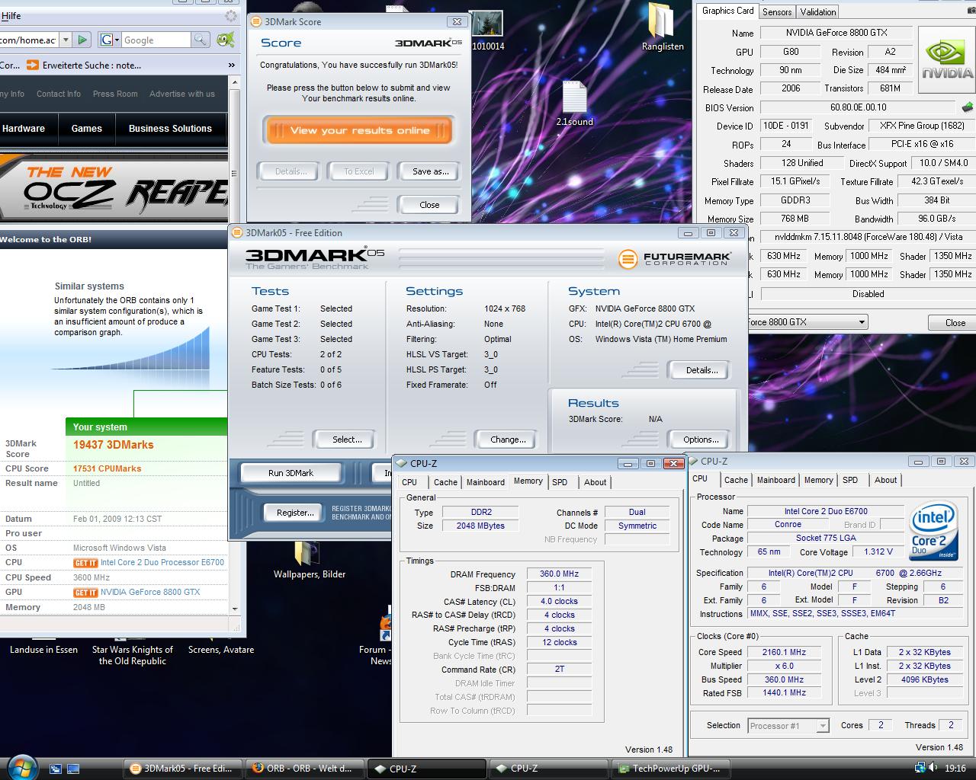Click the BIOS version save icon in GPU-Z

[967, 107]
